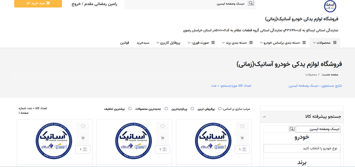Click the shopping cart icon in the orange button

pyautogui.click(x=48, y=3)
